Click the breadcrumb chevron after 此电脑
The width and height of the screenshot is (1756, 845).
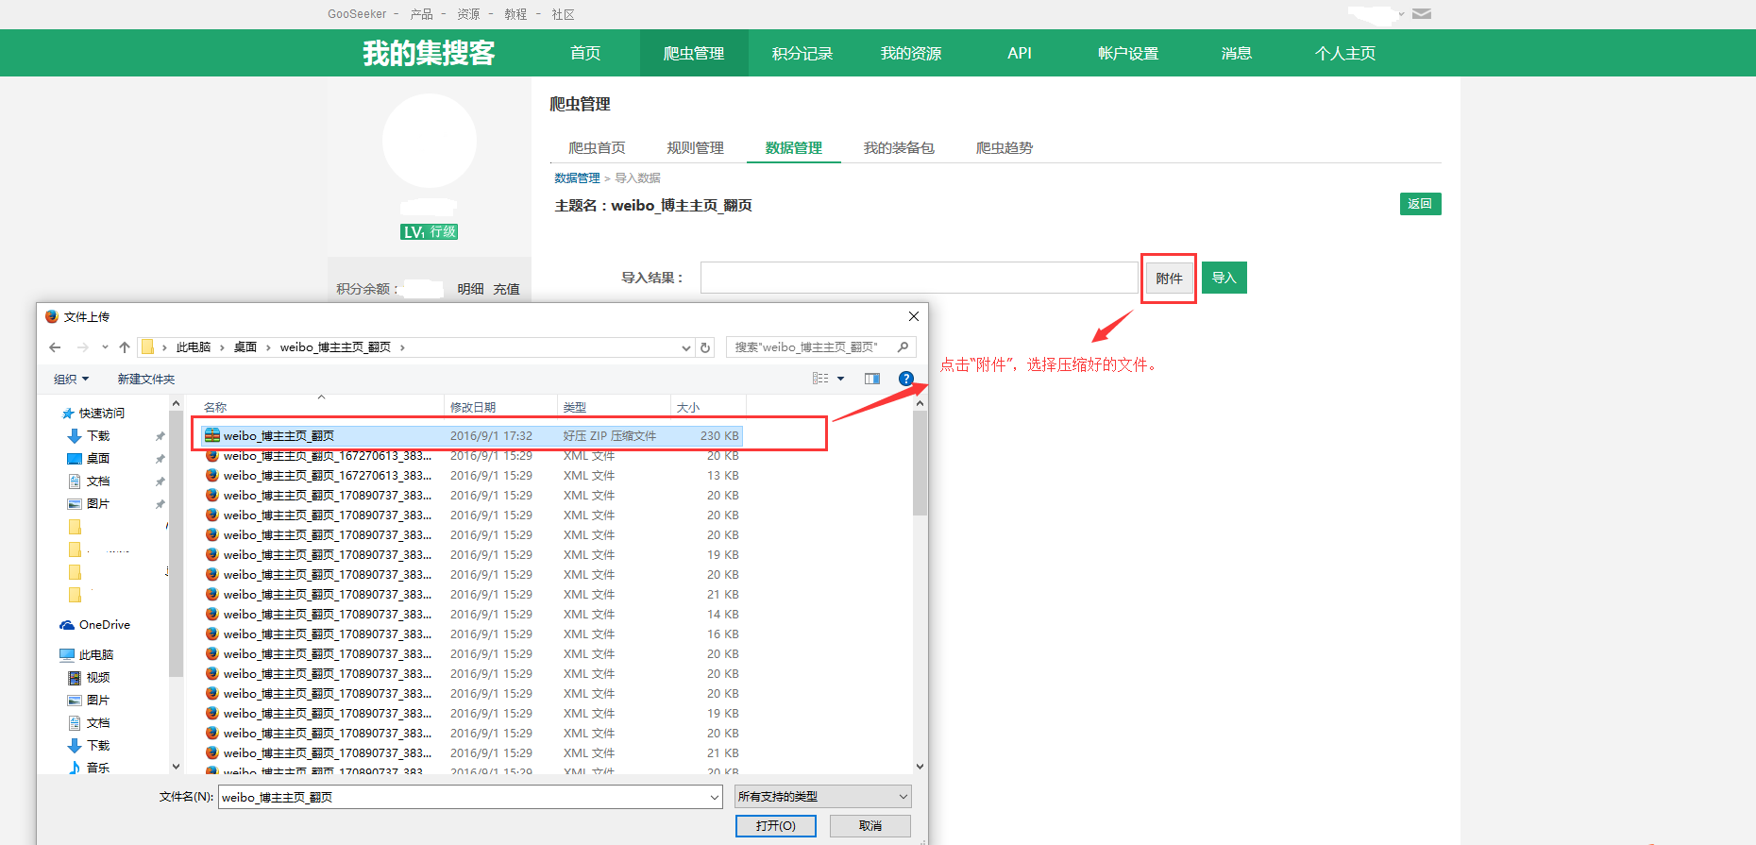click(x=222, y=347)
